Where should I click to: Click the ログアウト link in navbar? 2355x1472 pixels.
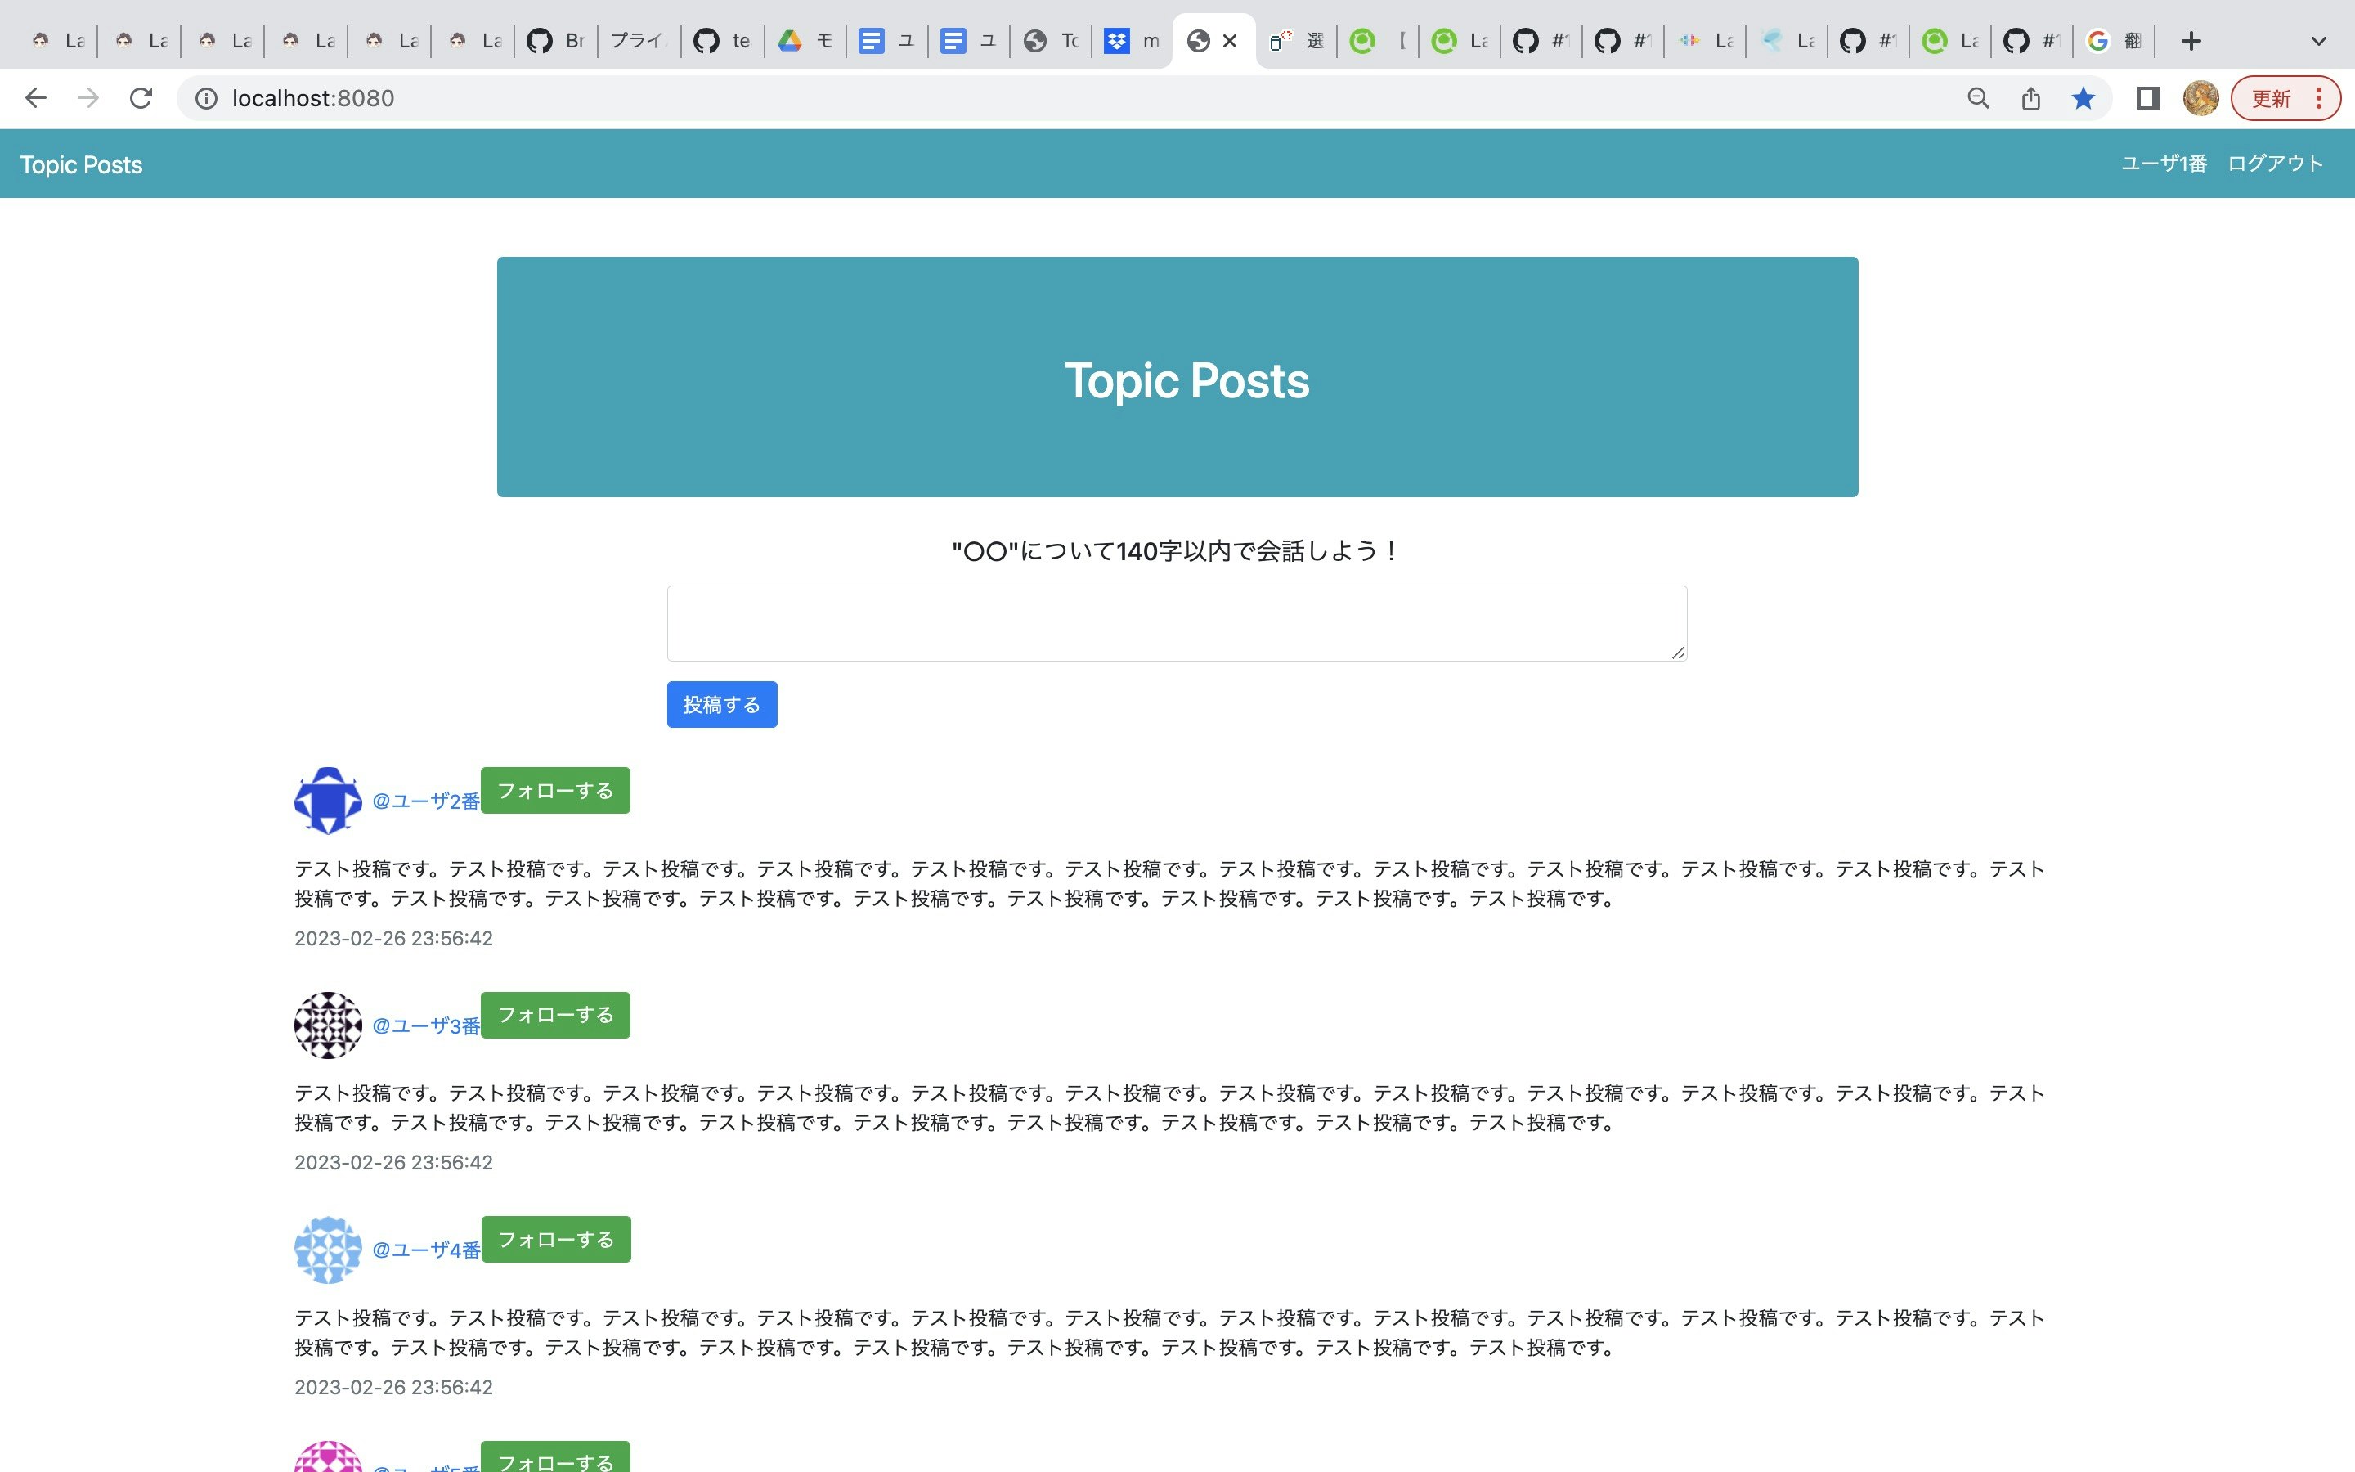click(2274, 164)
